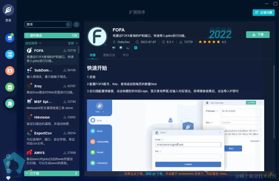The height and width of the screenshot is (181, 279).
Task: Select the ExportCsv plugin row
Action: click(51, 138)
